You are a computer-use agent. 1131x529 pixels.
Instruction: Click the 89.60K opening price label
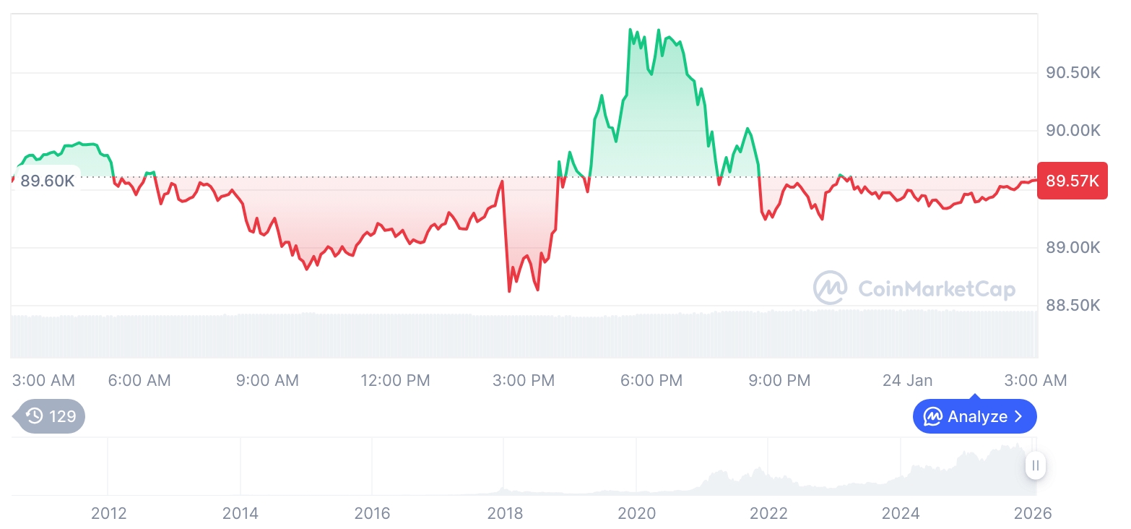point(47,181)
